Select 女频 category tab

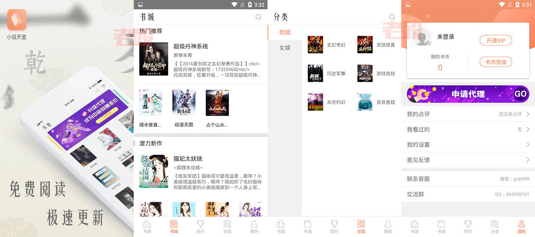(x=285, y=48)
